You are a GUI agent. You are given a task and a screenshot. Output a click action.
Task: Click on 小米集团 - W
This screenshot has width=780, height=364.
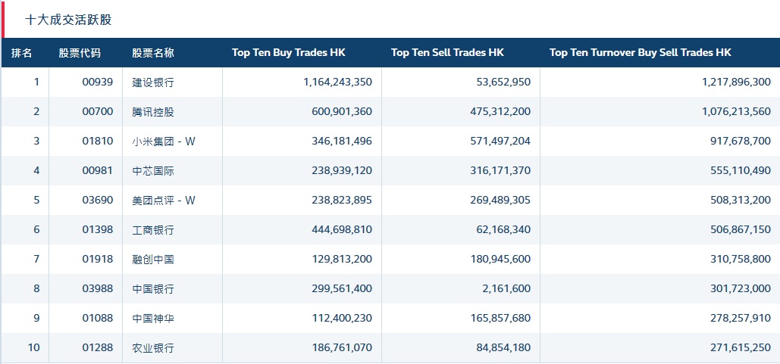pos(164,142)
